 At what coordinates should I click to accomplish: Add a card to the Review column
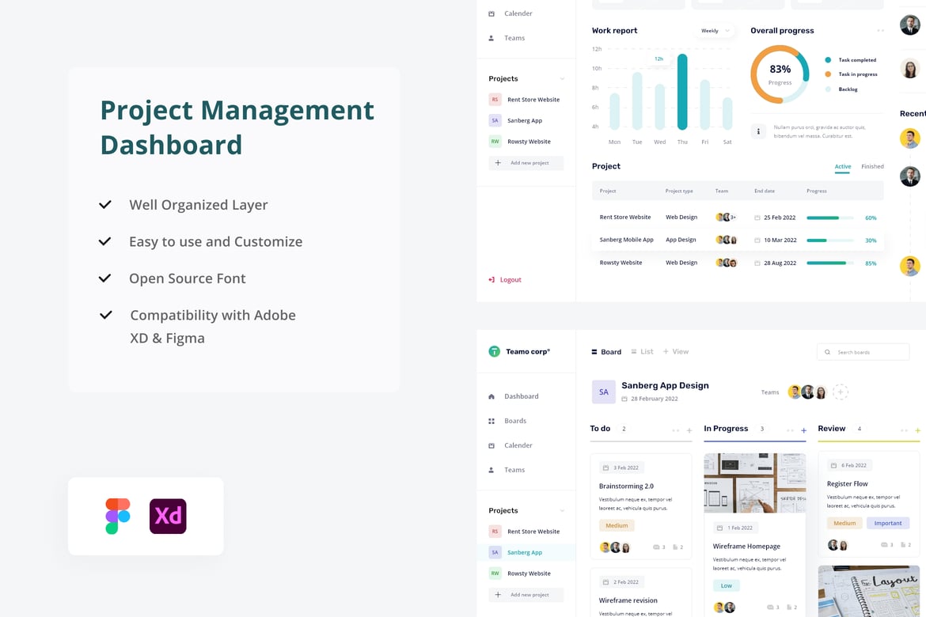coord(918,430)
